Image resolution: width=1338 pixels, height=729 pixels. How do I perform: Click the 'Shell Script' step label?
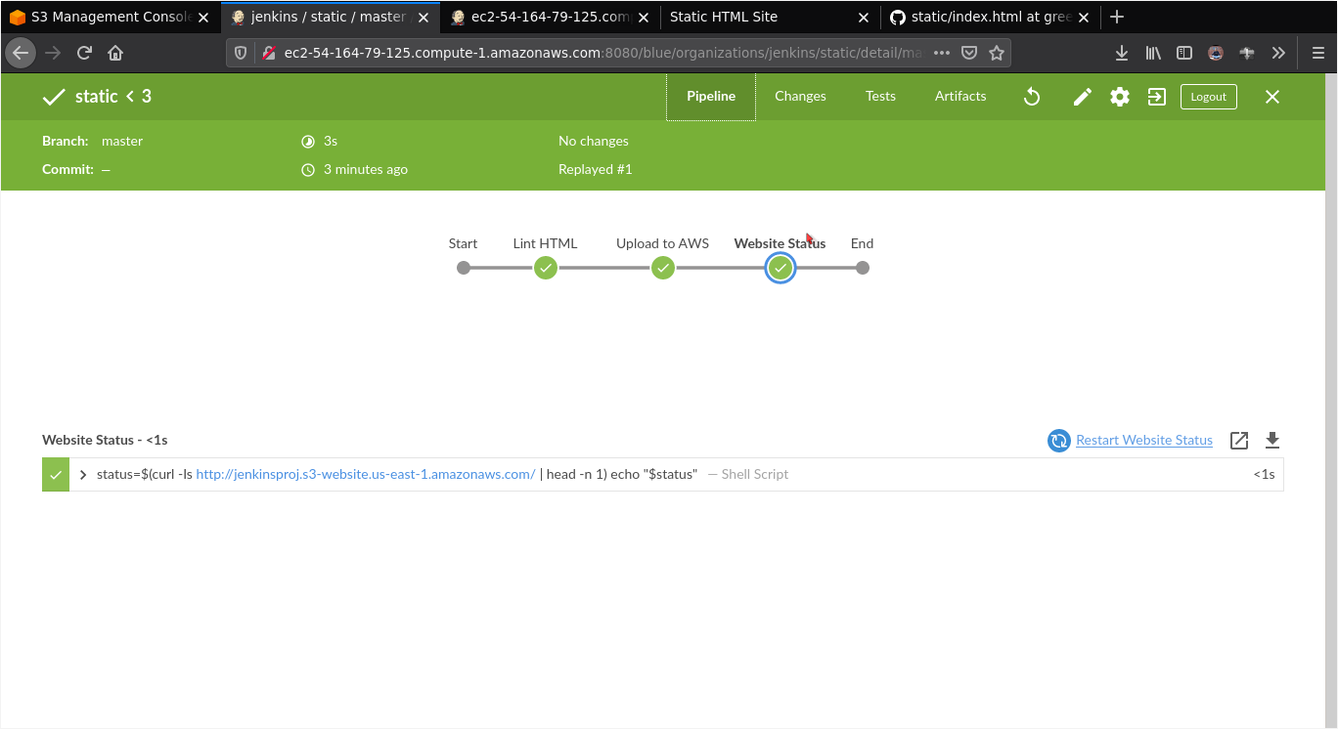pos(755,475)
